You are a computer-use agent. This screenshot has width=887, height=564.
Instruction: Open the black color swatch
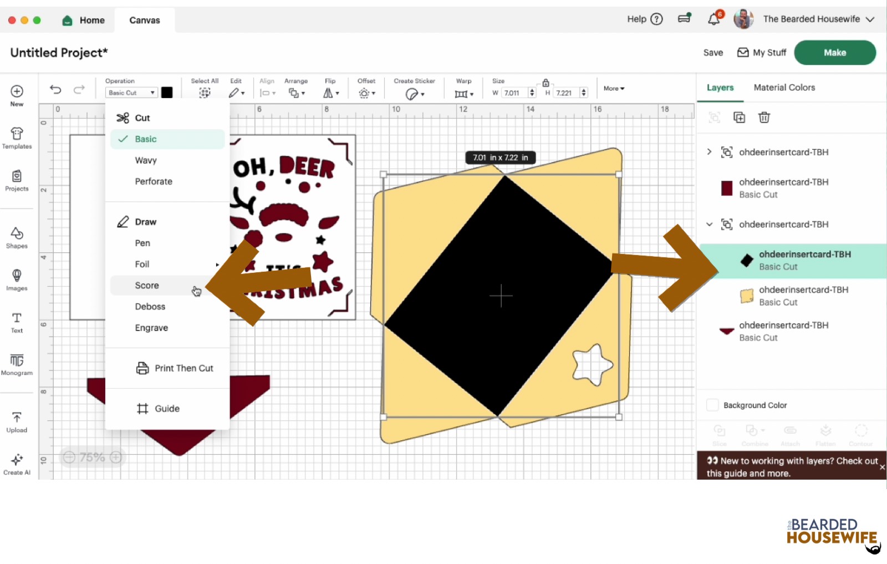click(167, 93)
